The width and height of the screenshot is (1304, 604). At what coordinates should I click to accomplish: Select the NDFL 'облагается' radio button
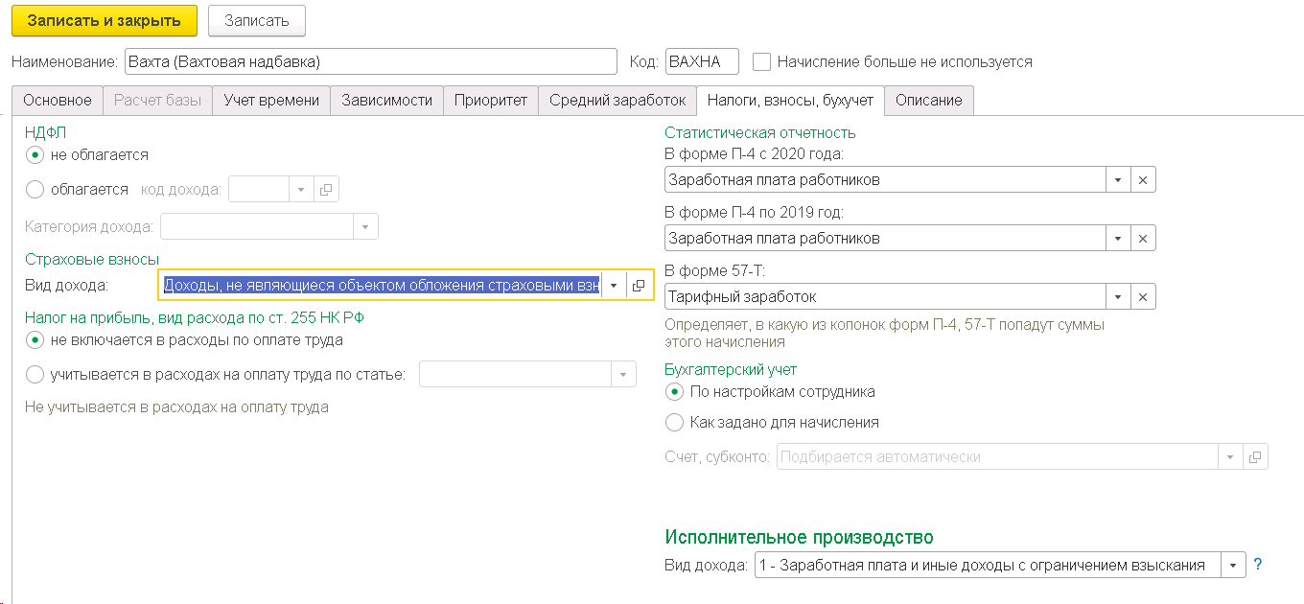[x=35, y=190]
